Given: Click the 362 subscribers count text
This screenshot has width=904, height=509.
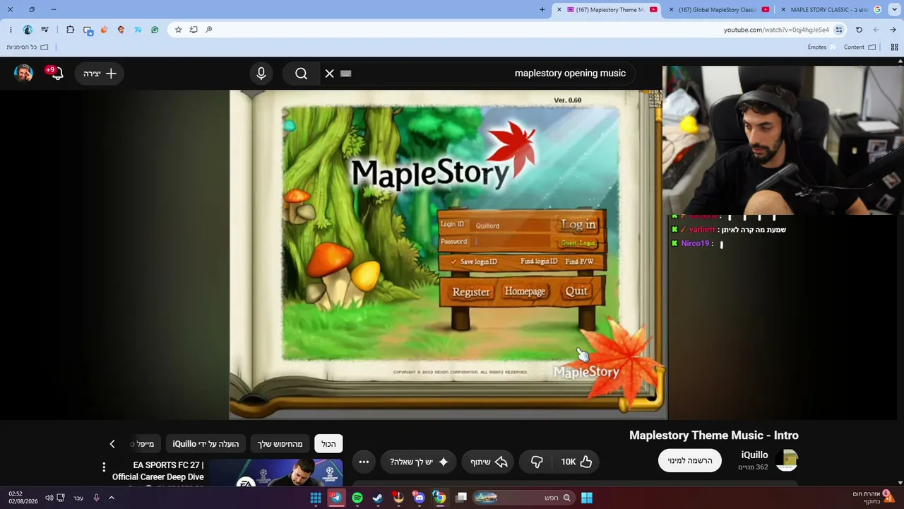Looking at the screenshot, I should click(x=753, y=467).
